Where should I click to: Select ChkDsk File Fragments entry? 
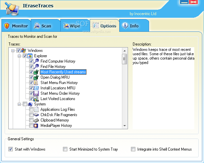click(59, 115)
